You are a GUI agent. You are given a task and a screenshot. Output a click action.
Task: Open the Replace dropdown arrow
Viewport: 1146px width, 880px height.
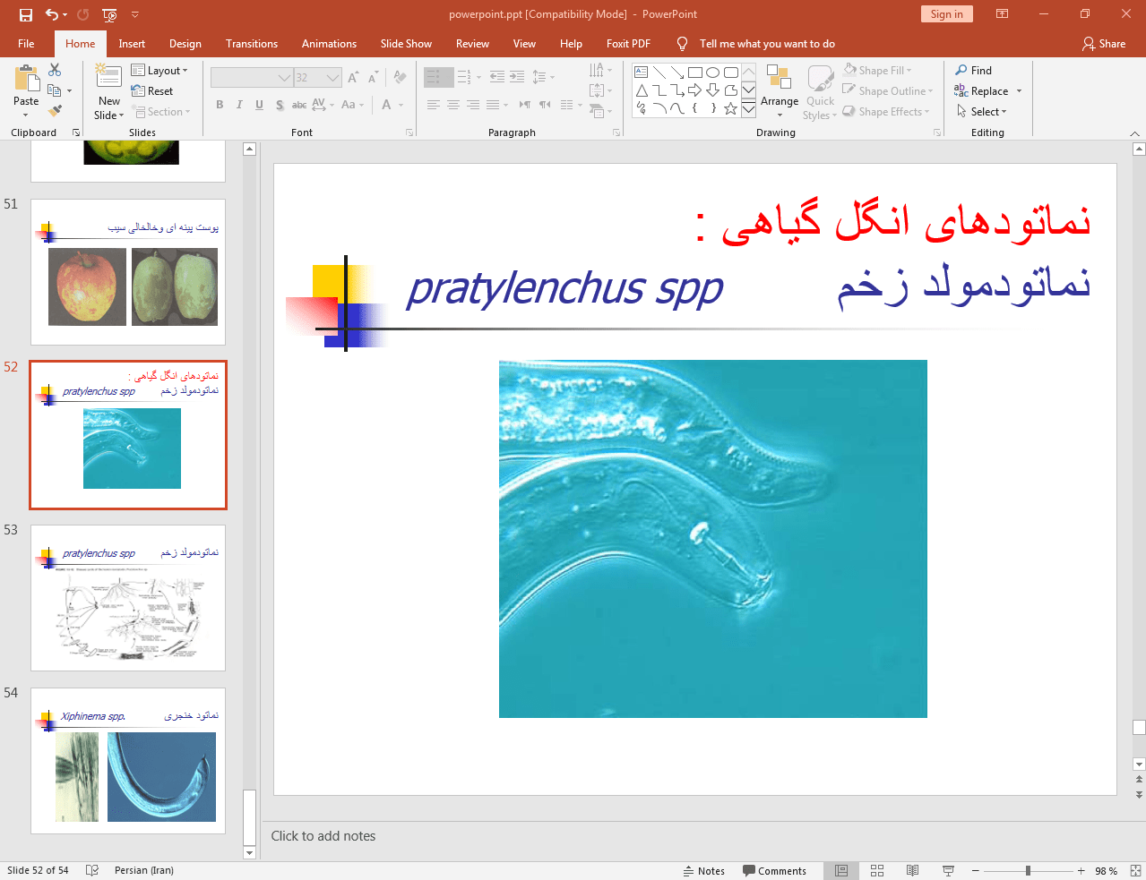tap(1019, 91)
